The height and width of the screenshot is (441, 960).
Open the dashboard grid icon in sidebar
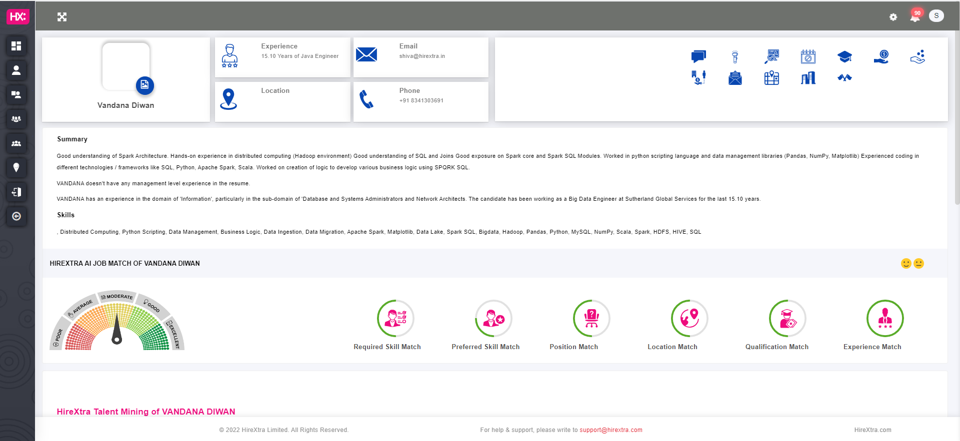click(16, 46)
